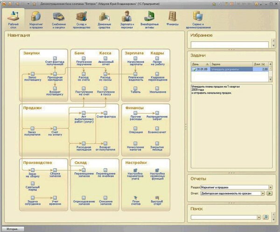Run the selected report with green arrow
Image resolution: width=280 pixels, height=232 pixels.
point(269,193)
